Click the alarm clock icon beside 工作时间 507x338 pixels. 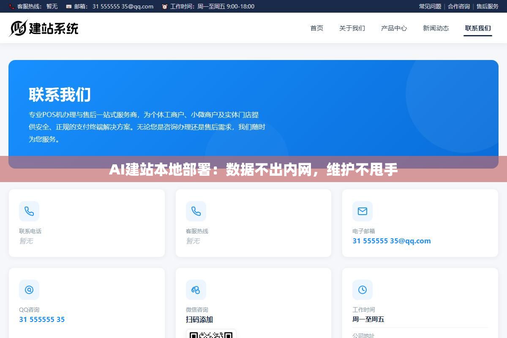pos(165,6)
